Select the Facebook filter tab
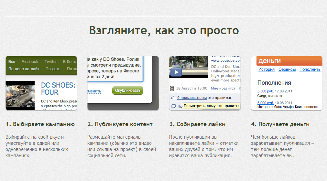The image size is (327, 181). [30, 62]
